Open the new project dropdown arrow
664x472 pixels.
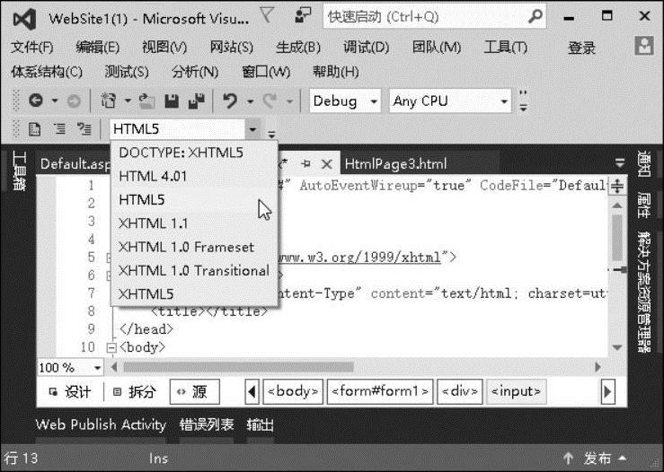[x=128, y=101]
